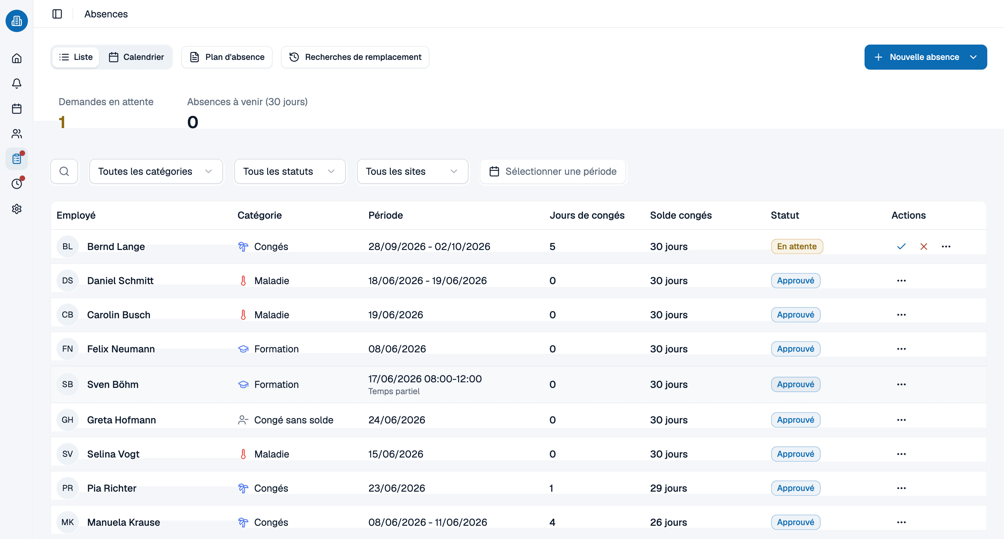Click Absences à venir (30 jours) counter
1004x539 pixels.
[x=247, y=113]
